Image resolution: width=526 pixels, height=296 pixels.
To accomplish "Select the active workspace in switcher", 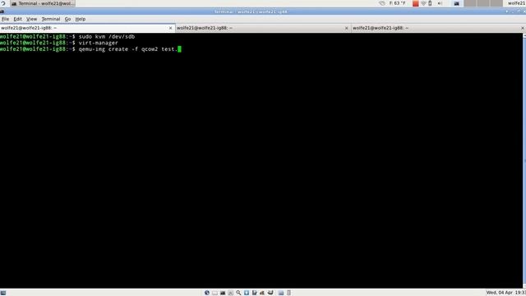I will pyautogui.click(x=457, y=3).
